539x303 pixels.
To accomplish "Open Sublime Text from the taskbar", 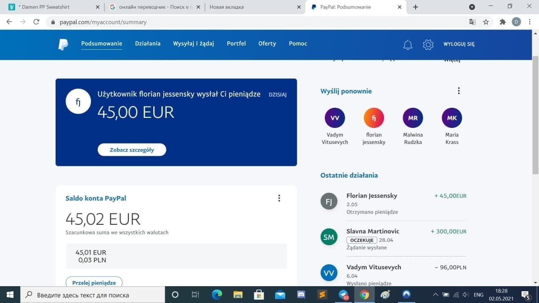I will pyautogui.click(x=323, y=295).
